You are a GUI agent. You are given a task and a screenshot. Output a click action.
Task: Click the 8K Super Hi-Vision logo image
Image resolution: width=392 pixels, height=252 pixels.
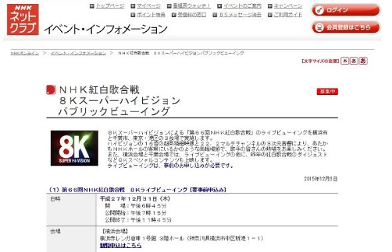pos(74,148)
